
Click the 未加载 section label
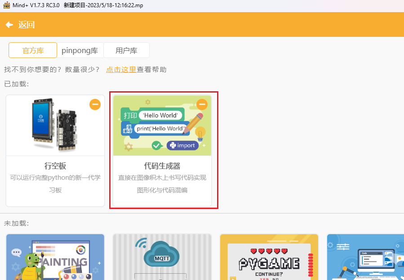tap(16, 223)
